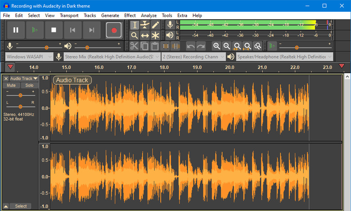The height and width of the screenshot is (211, 351).
Task: Mute the Audio Track
Action: tap(11, 85)
